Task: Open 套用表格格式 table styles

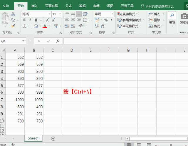Action: click(x=131, y=20)
